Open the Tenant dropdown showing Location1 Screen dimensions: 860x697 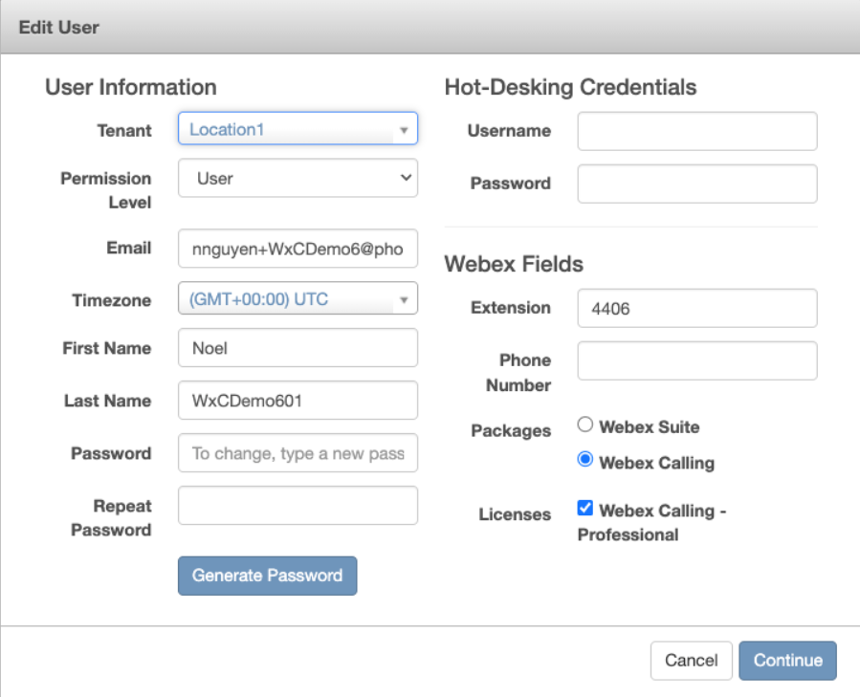[298, 129]
